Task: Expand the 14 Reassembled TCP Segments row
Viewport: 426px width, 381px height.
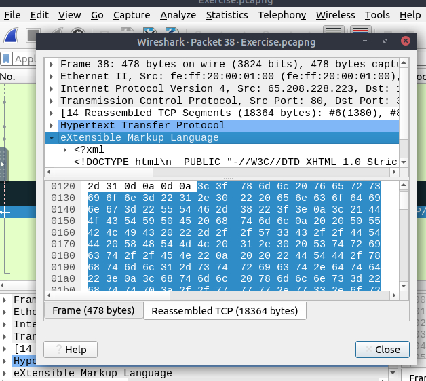Action: point(52,113)
